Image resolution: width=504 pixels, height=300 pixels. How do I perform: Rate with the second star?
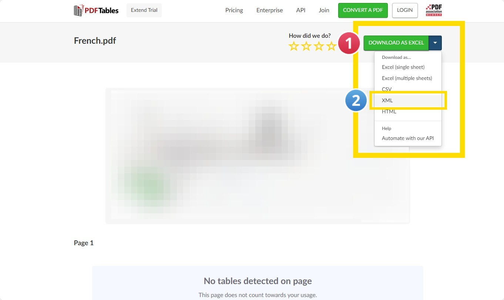(x=306, y=46)
